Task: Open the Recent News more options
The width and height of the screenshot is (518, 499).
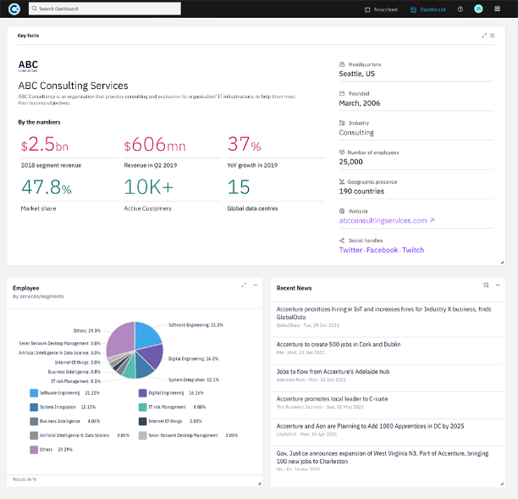Action: 498,285
